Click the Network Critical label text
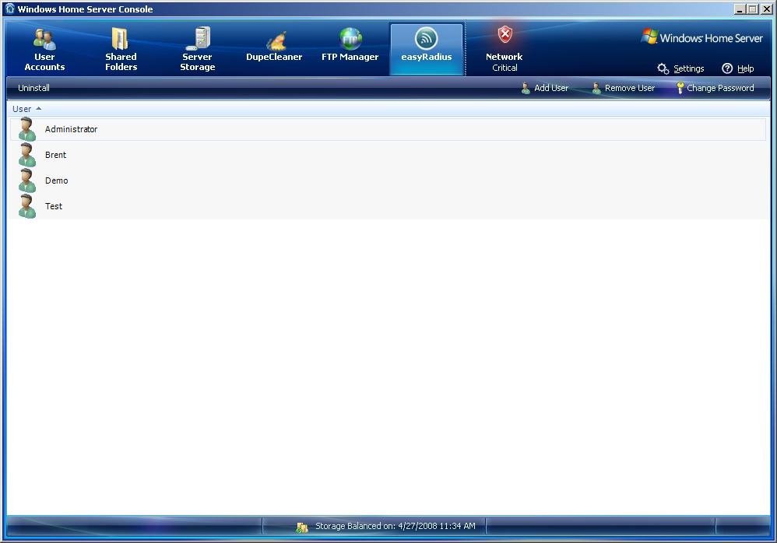Screen dimensions: 777x543 pos(505,62)
